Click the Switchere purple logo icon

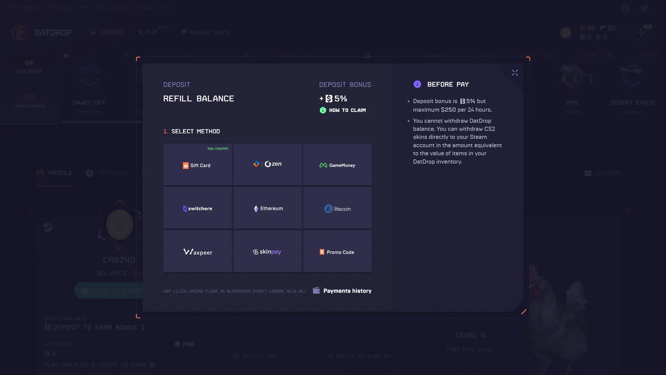point(185,209)
